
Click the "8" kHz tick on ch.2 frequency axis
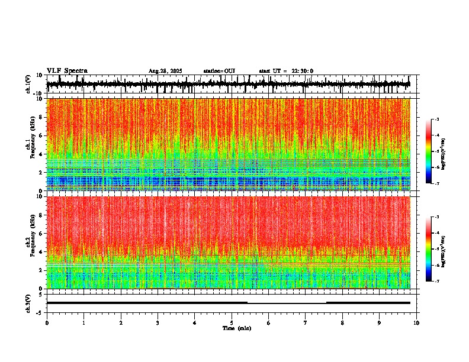(41, 215)
